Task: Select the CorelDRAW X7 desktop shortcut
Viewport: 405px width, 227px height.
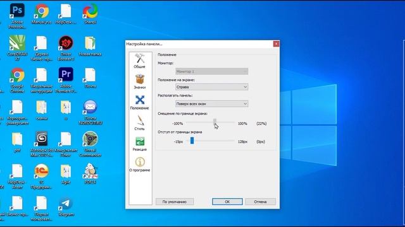Action: tap(17, 48)
